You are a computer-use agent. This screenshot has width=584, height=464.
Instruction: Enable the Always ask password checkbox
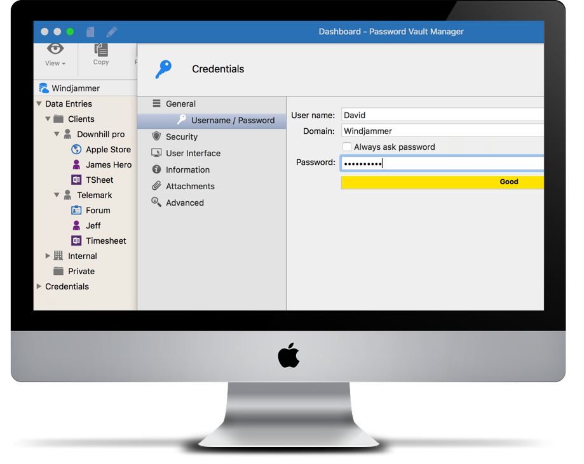click(x=347, y=147)
